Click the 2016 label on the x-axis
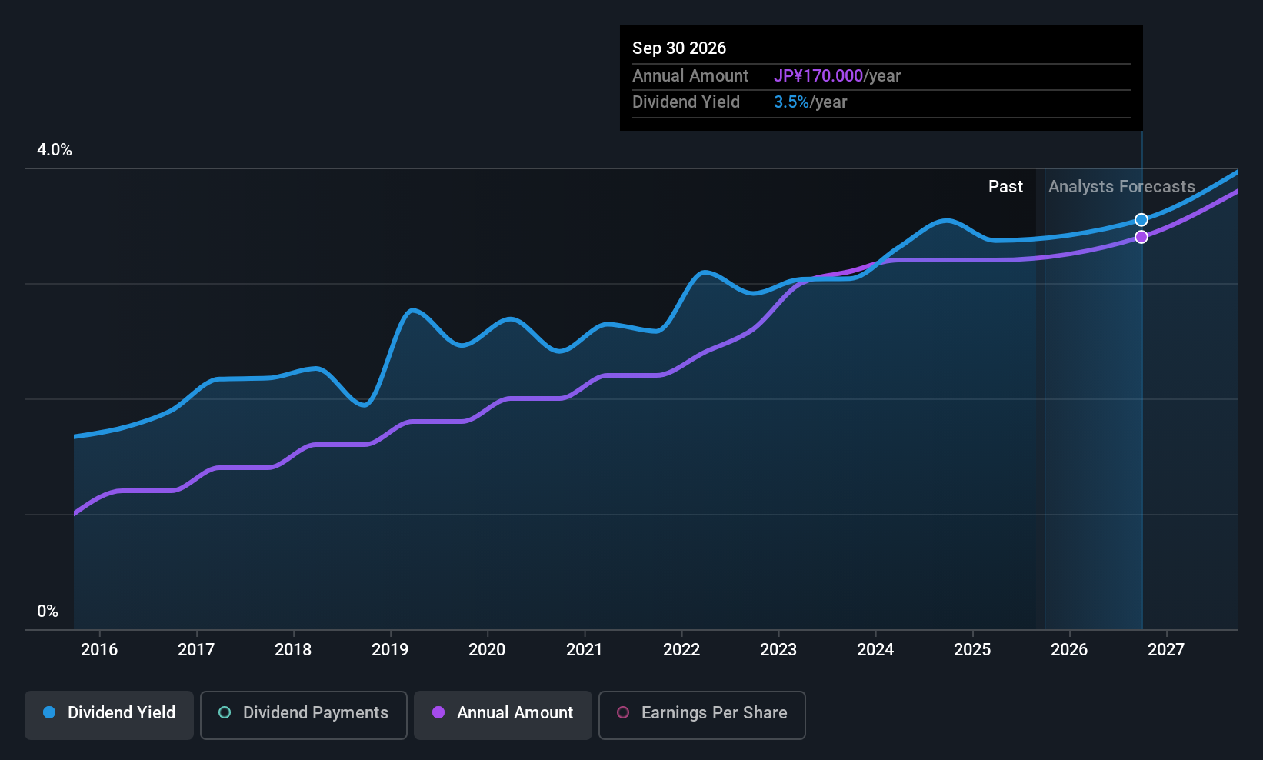This screenshot has height=760, width=1263. tap(99, 650)
